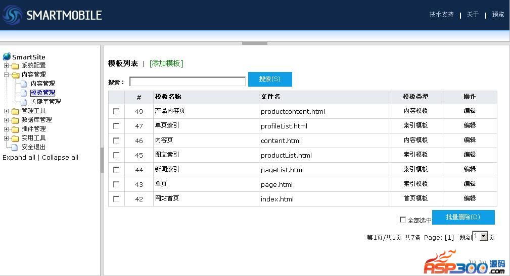
Task: Click the page icon beside 关键字管理
Action: click(x=24, y=102)
